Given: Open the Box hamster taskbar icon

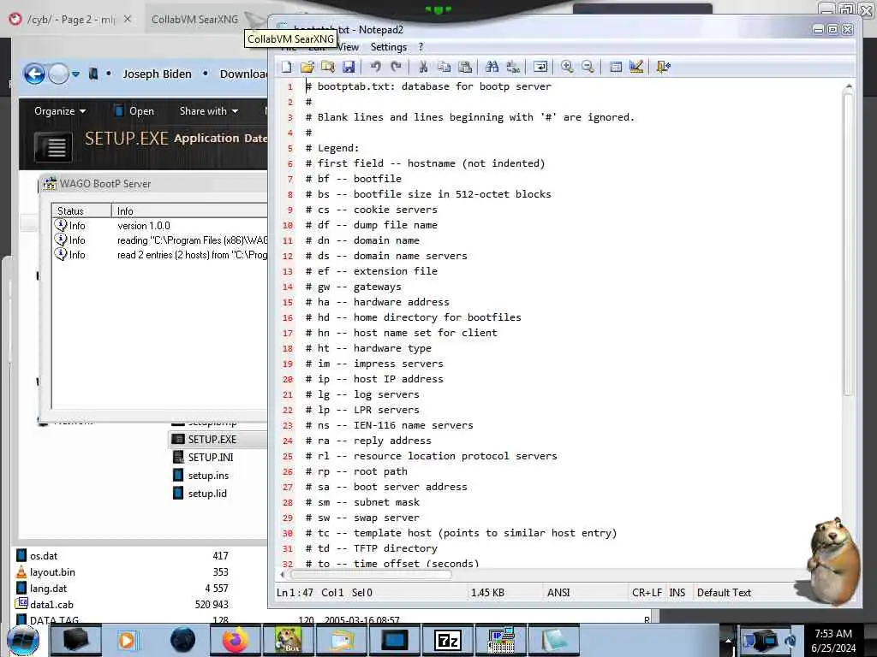Looking at the screenshot, I should pos(288,640).
